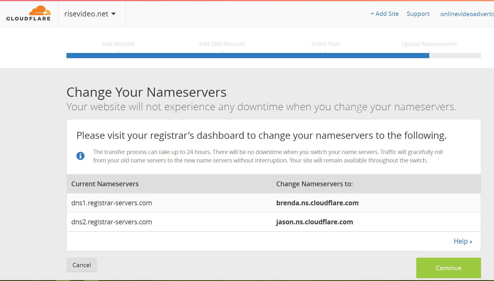Select the Select Plan step
The image size is (494, 281).
coord(325,44)
